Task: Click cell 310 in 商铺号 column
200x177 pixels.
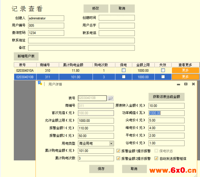Action: pyautogui.click(x=48, y=70)
